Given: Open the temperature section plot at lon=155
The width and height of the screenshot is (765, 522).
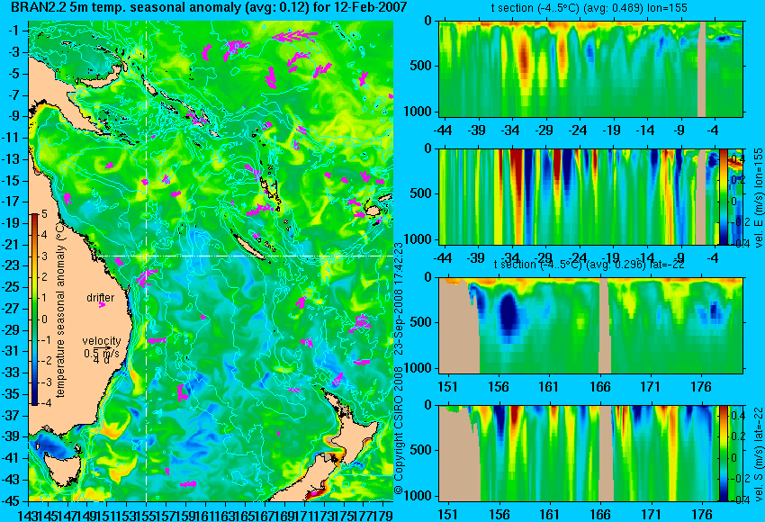Looking at the screenshot, I should click(x=590, y=68).
